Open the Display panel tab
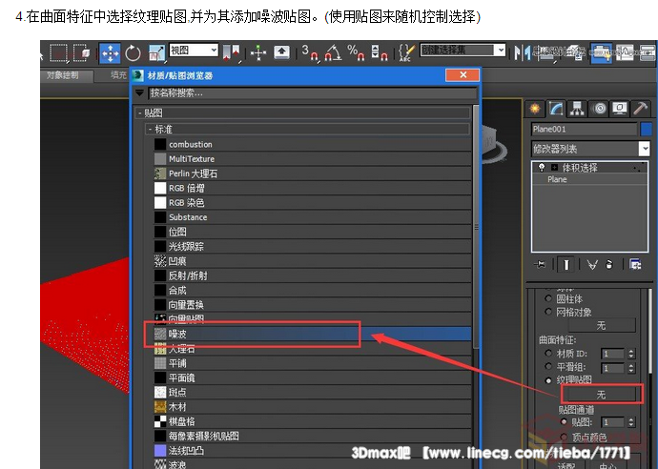Screen dimensions: 658x469 click(x=620, y=109)
